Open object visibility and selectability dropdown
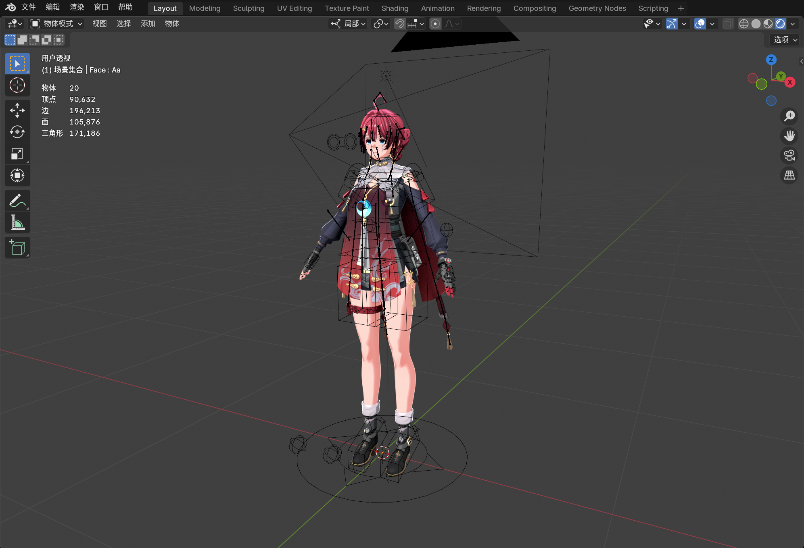The height and width of the screenshot is (548, 804). (652, 24)
